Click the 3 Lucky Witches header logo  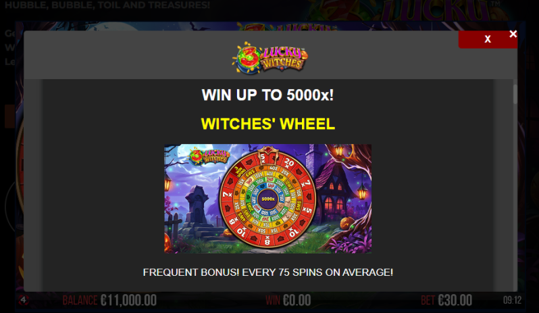click(x=270, y=57)
